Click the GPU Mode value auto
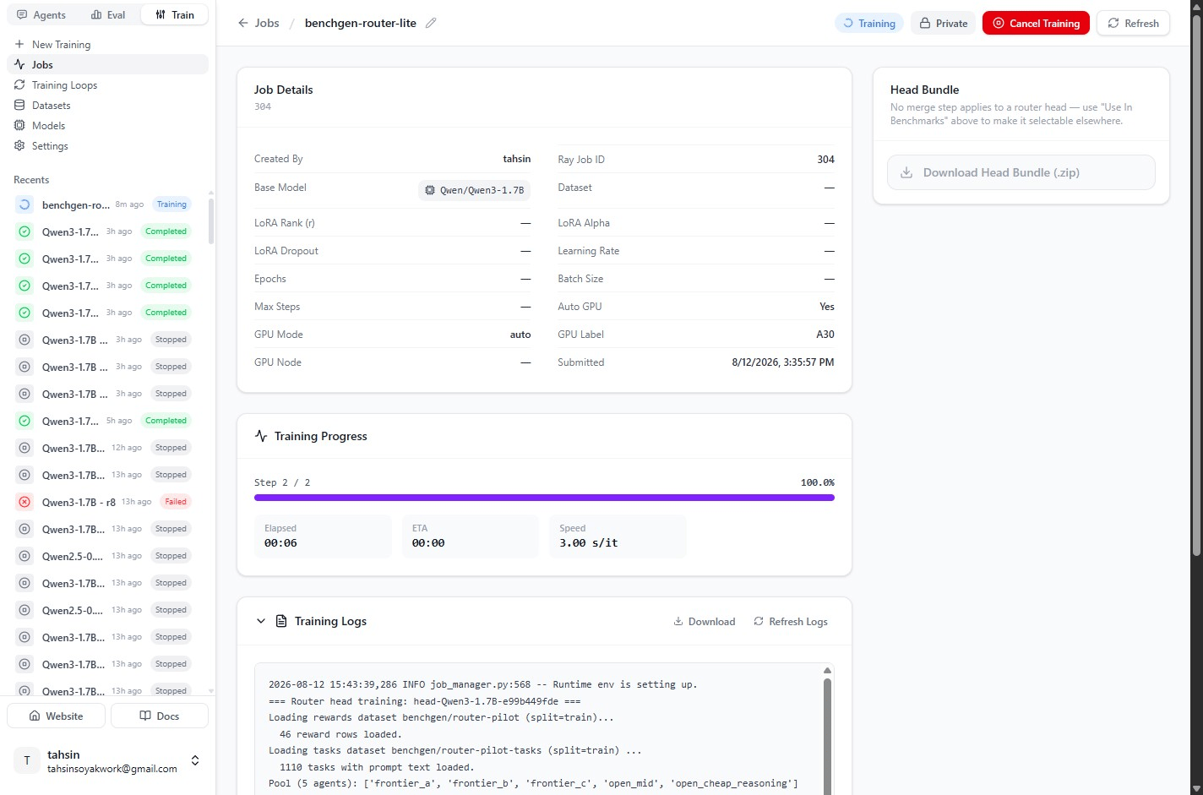Viewport: 1203px width, 795px height. [520, 335]
